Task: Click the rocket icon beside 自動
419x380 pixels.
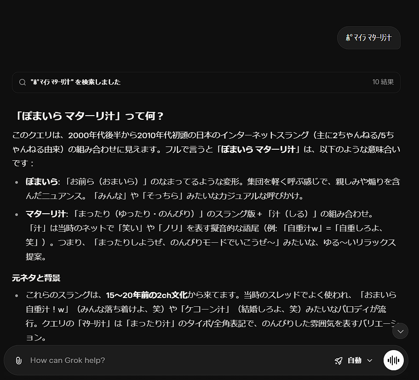Action: point(339,361)
